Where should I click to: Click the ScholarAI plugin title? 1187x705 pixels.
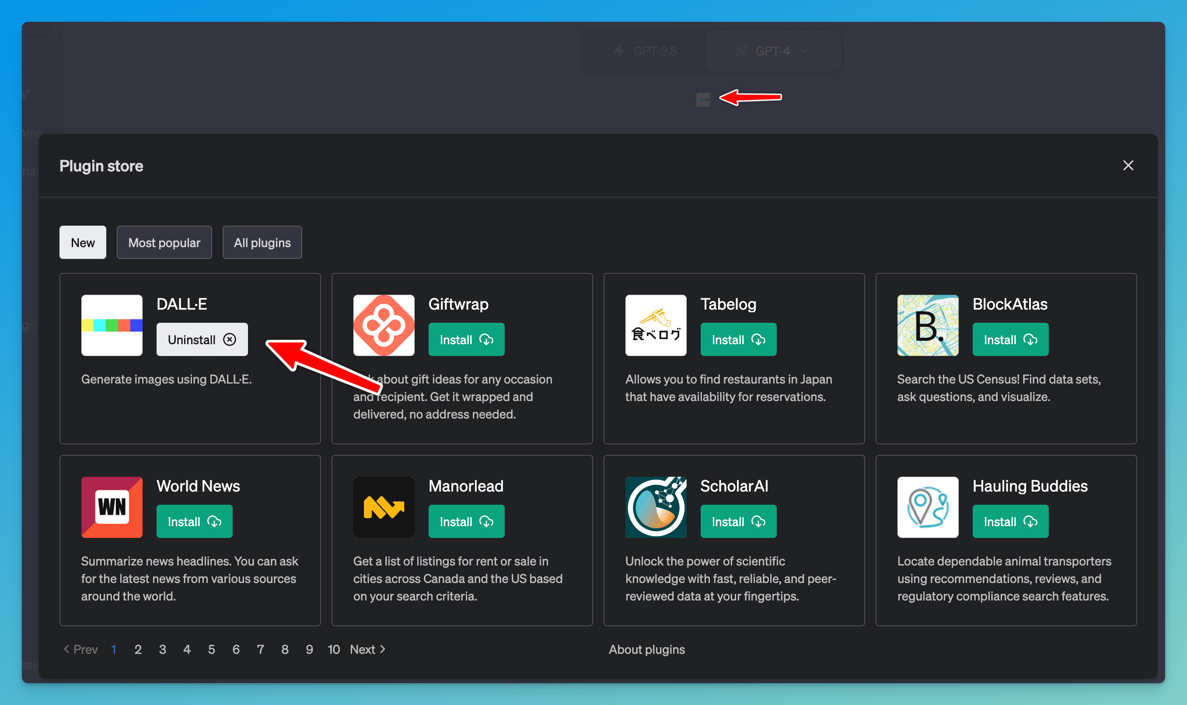tap(734, 486)
